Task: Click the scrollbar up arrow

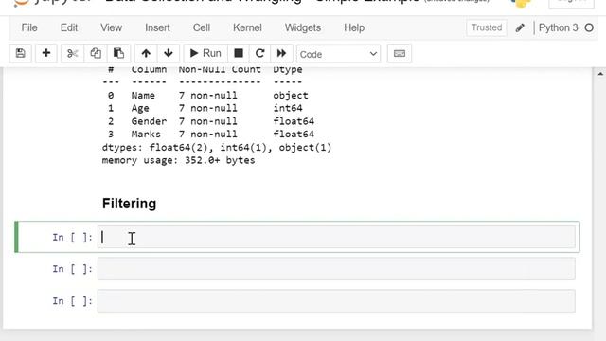Action: click(600, 74)
